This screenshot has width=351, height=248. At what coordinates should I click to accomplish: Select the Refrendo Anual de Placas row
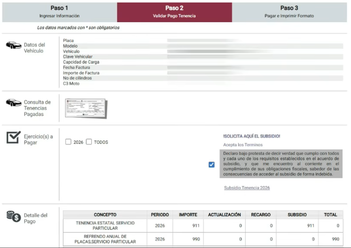203,239
